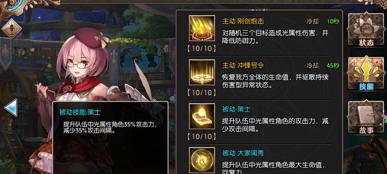Tap the 大家闺秀 passive skill orb icon

coord(202,160)
